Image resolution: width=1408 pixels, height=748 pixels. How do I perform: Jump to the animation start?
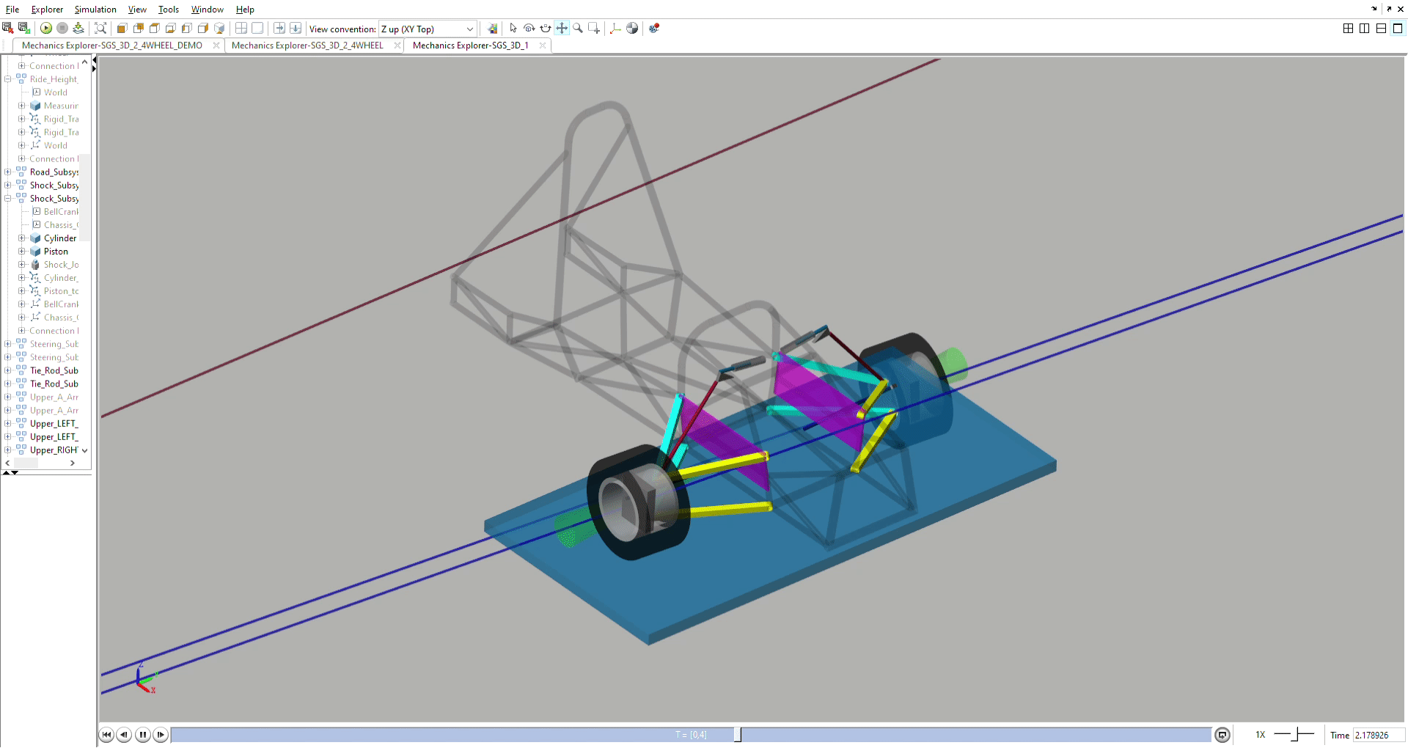point(107,735)
